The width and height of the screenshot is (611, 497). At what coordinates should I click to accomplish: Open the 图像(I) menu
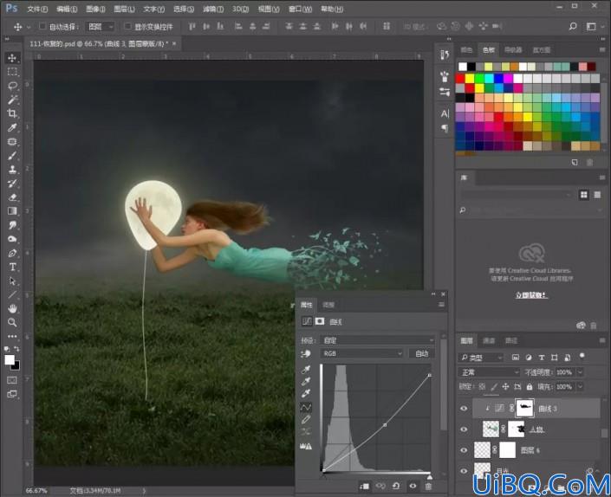95,9
